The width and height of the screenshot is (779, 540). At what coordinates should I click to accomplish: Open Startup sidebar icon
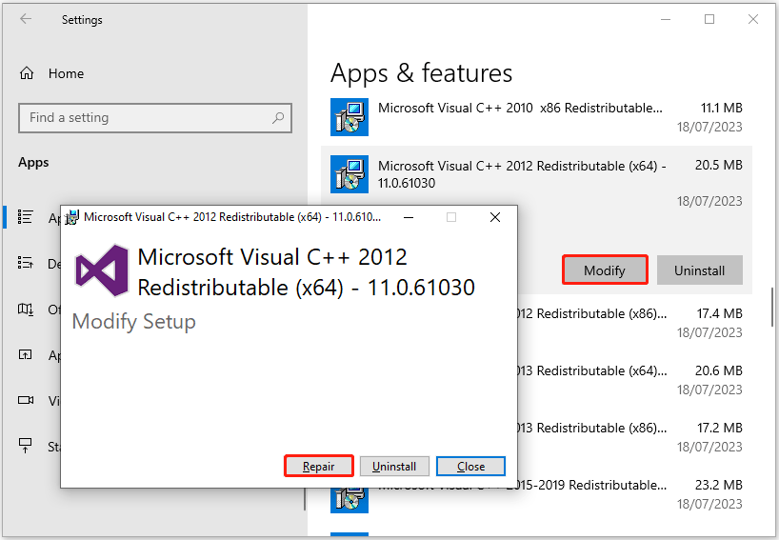pos(26,446)
